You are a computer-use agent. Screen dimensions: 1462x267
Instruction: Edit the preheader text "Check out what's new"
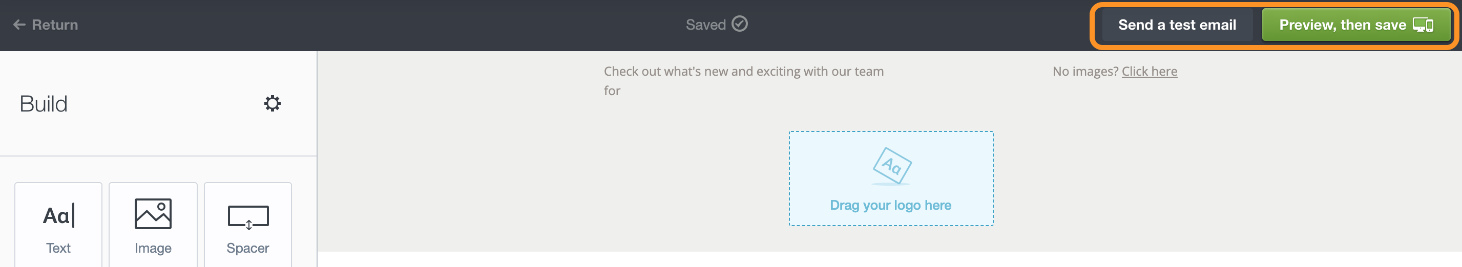pos(743,80)
